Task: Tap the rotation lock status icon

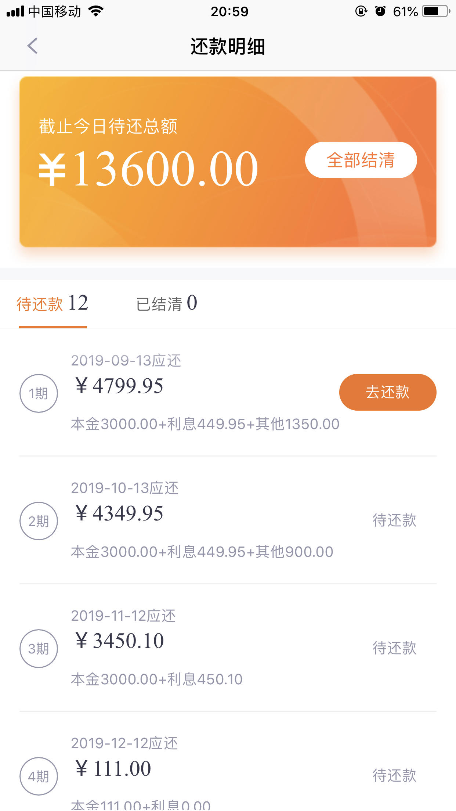Action: click(x=361, y=11)
